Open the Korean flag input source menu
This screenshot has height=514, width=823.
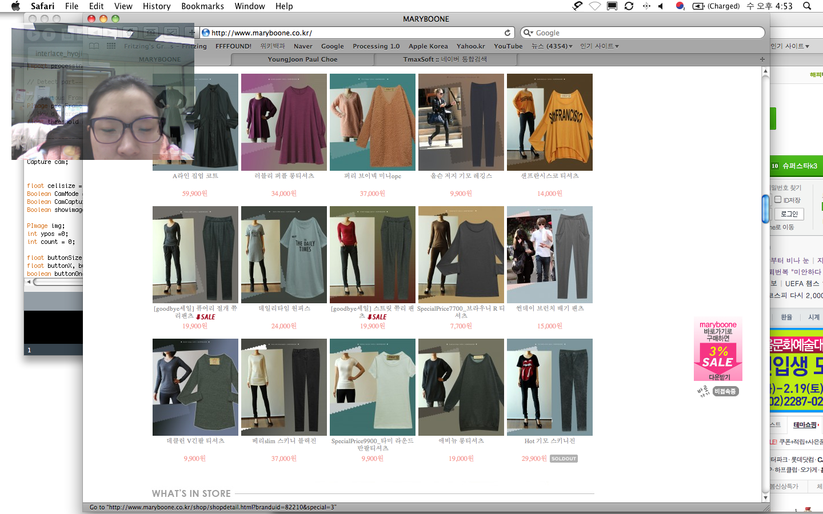680,6
